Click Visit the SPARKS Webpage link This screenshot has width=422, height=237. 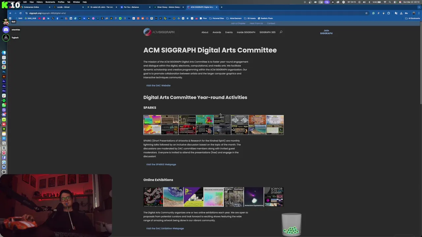point(161,165)
